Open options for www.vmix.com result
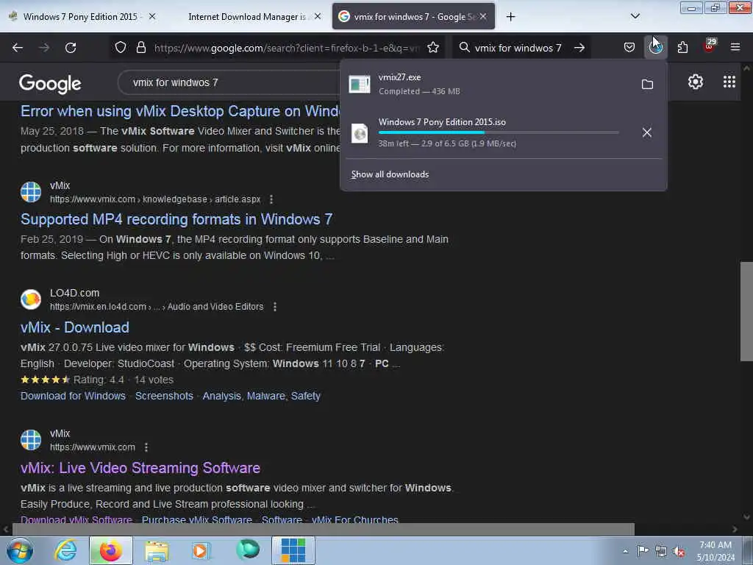 (x=146, y=447)
